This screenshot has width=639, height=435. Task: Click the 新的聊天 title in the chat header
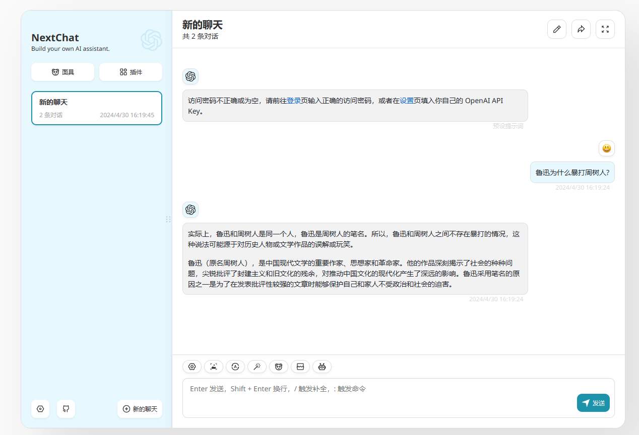point(202,25)
